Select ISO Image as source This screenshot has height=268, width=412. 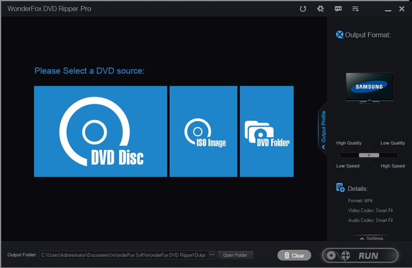[x=204, y=131]
